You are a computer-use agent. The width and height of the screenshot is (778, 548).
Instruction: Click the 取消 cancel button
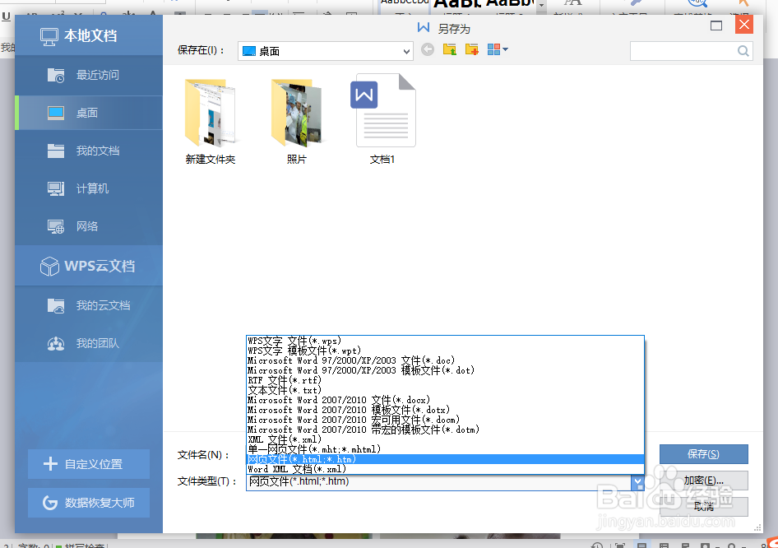(704, 506)
